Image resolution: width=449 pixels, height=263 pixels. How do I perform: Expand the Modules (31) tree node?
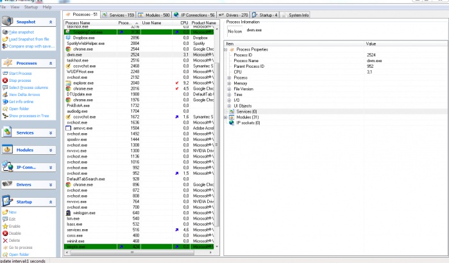(x=225, y=117)
